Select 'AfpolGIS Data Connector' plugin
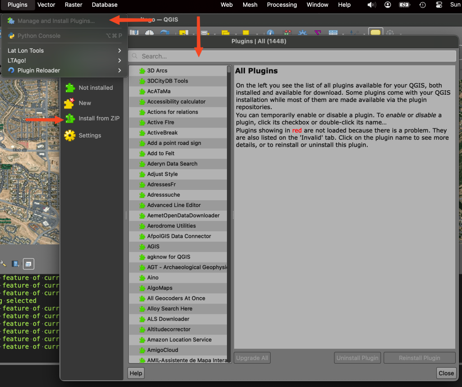 (x=178, y=236)
